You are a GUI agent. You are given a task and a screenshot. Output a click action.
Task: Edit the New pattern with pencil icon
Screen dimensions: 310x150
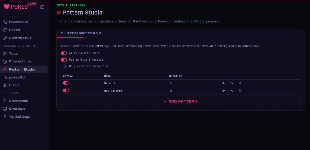coord(232,91)
